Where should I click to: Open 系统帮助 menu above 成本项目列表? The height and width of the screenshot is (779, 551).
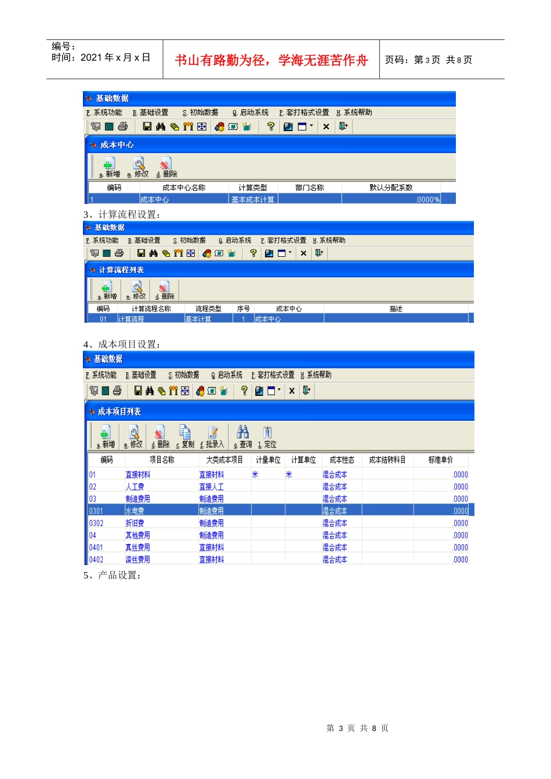316,375
